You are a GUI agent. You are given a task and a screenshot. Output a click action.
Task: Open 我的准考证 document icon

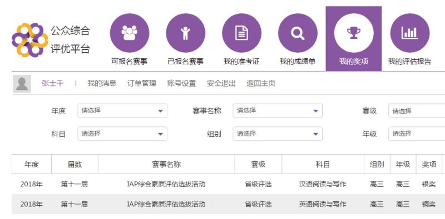(241, 33)
